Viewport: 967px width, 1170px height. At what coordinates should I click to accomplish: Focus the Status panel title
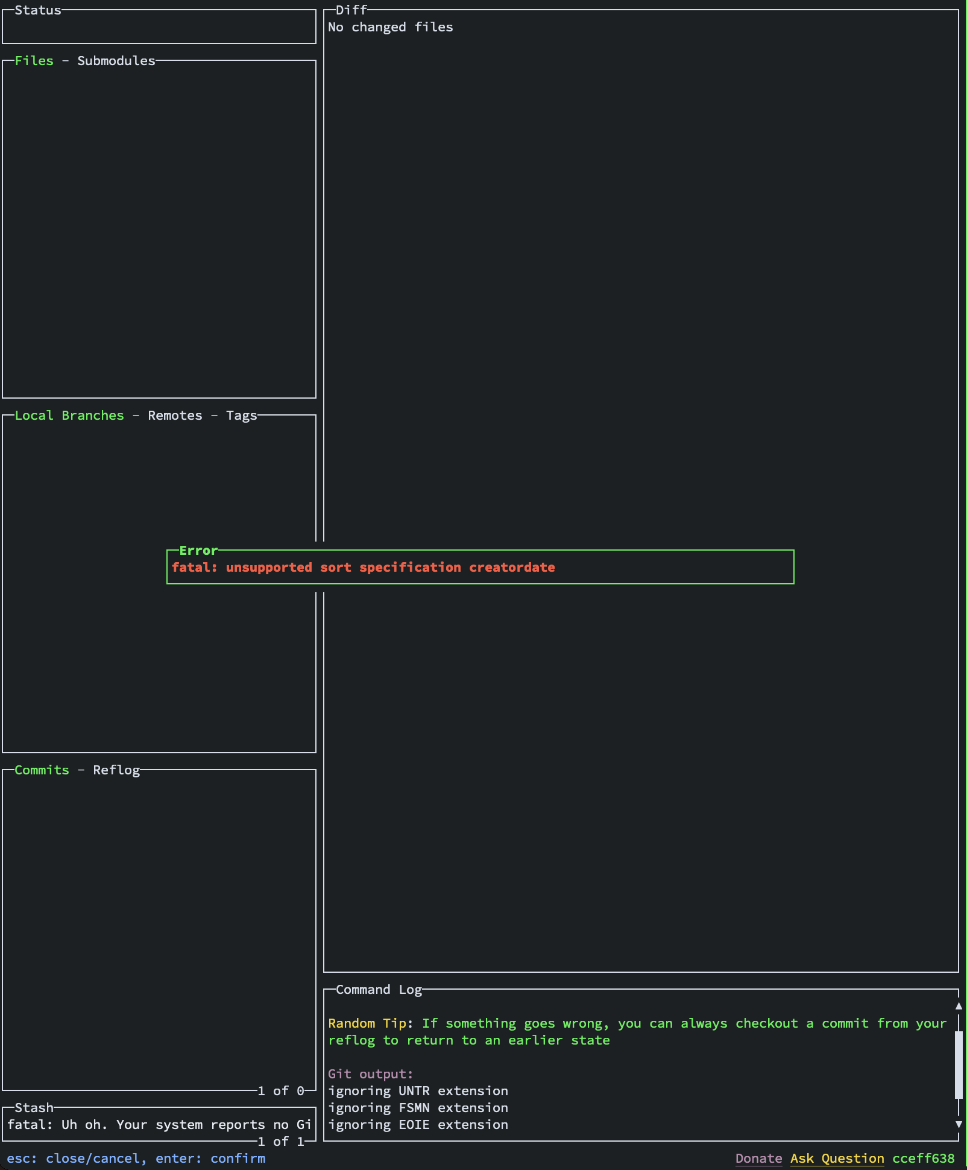click(x=38, y=10)
